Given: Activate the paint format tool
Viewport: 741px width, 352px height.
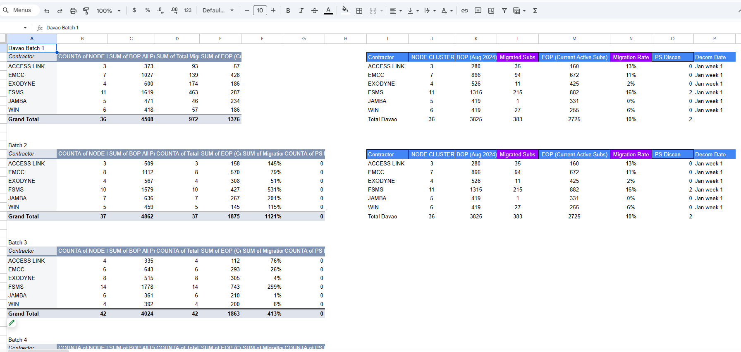Looking at the screenshot, I should [x=86, y=11].
